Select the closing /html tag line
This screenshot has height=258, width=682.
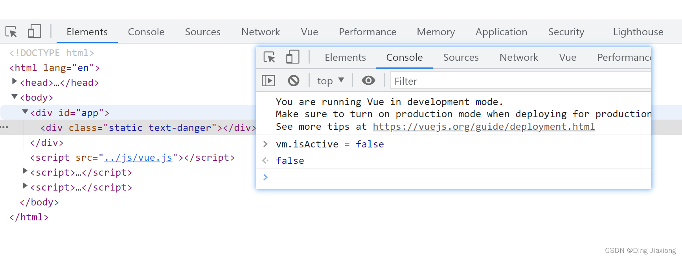[x=29, y=217]
